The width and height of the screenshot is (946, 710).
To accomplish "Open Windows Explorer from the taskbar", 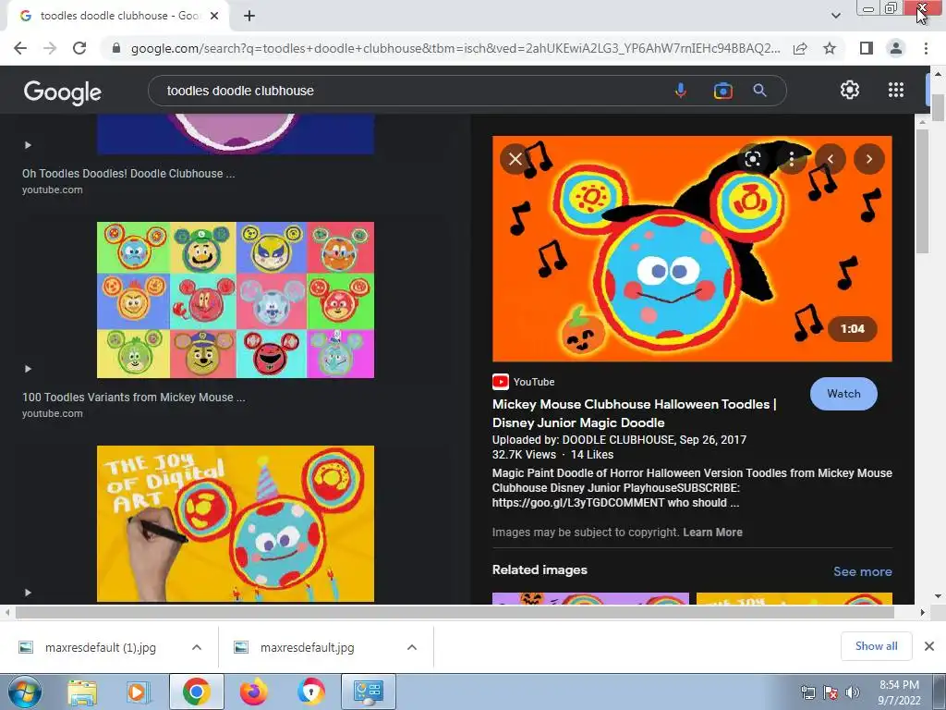I will (x=82, y=692).
